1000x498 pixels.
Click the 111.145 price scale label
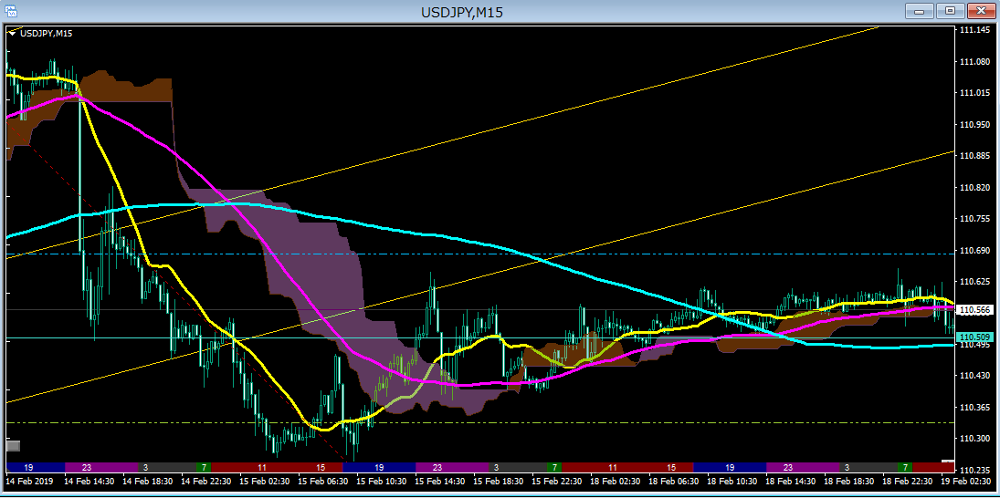974,31
